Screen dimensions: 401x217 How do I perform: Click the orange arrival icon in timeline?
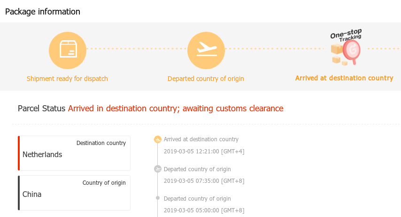pyautogui.click(x=158, y=139)
